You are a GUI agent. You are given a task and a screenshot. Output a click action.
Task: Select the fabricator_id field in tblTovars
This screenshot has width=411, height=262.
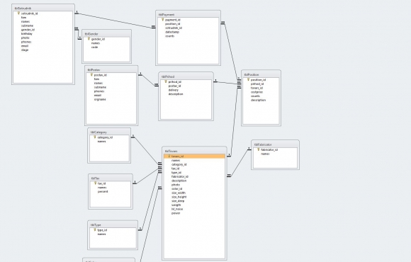click(179, 176)
